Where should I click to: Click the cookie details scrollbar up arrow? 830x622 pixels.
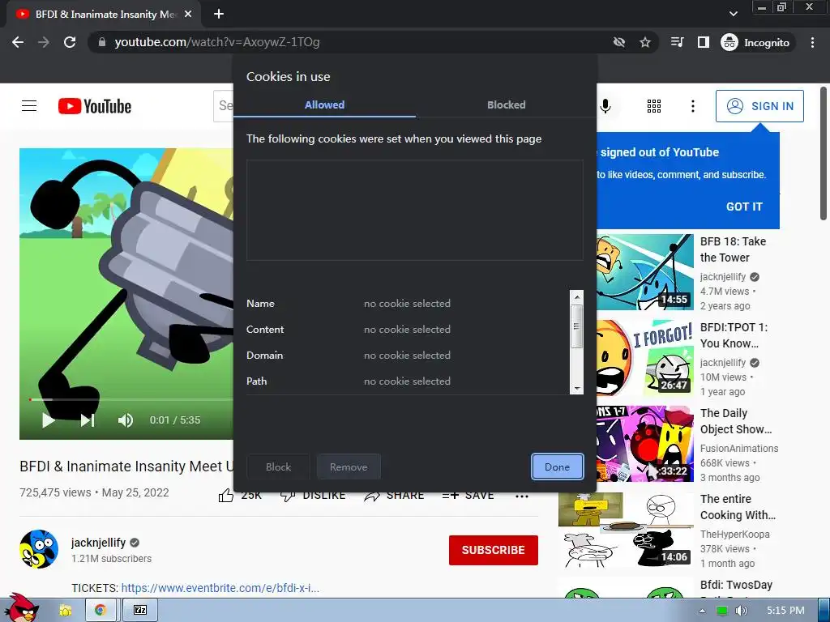pos(576,296)
